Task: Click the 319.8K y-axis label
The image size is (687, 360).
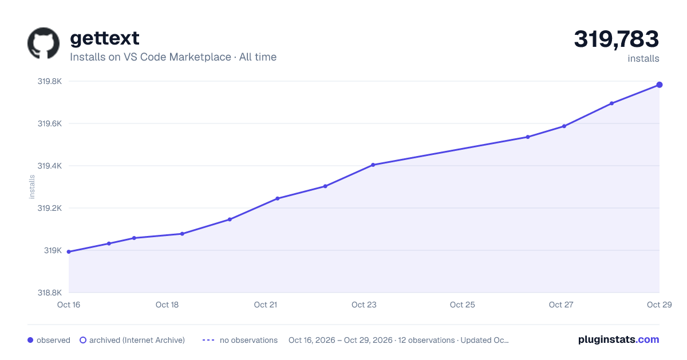Action: tap(49, 81)
